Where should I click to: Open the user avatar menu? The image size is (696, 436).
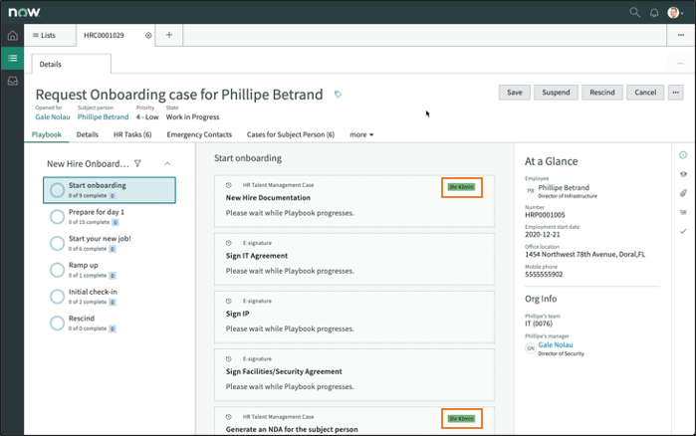click(675, 12)
